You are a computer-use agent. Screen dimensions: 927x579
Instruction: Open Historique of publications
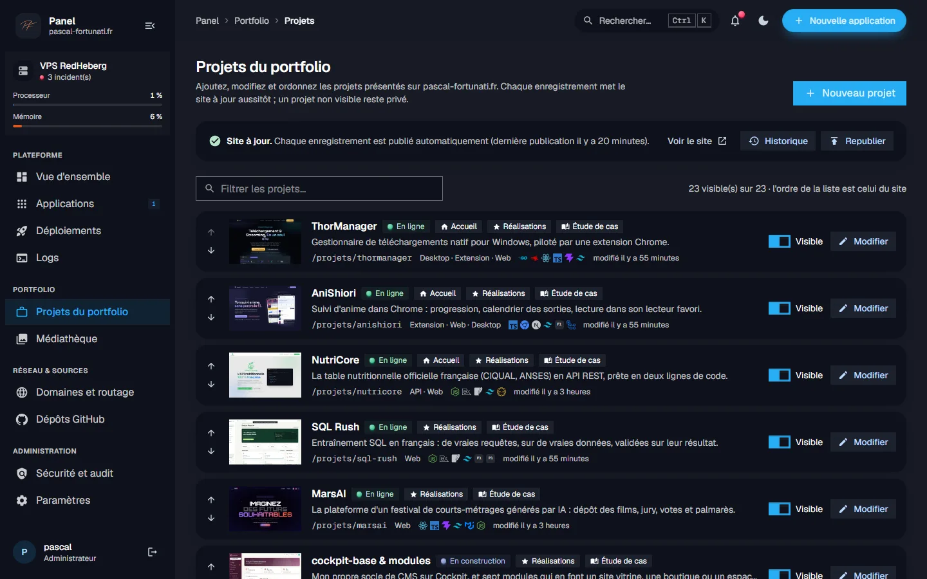778,141
